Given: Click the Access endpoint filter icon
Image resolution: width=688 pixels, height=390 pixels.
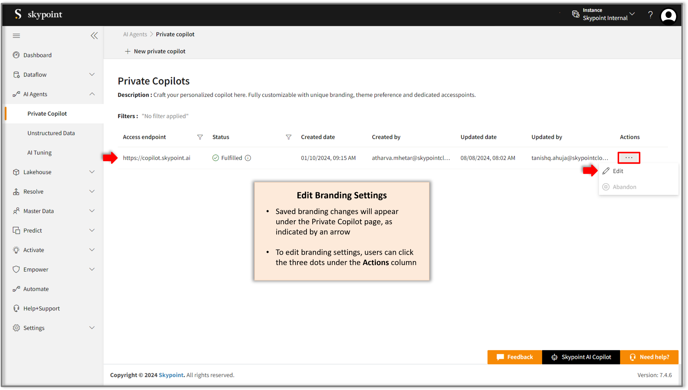Looking at the screenshot, I should pyautogui.click(x=199, y=136).
